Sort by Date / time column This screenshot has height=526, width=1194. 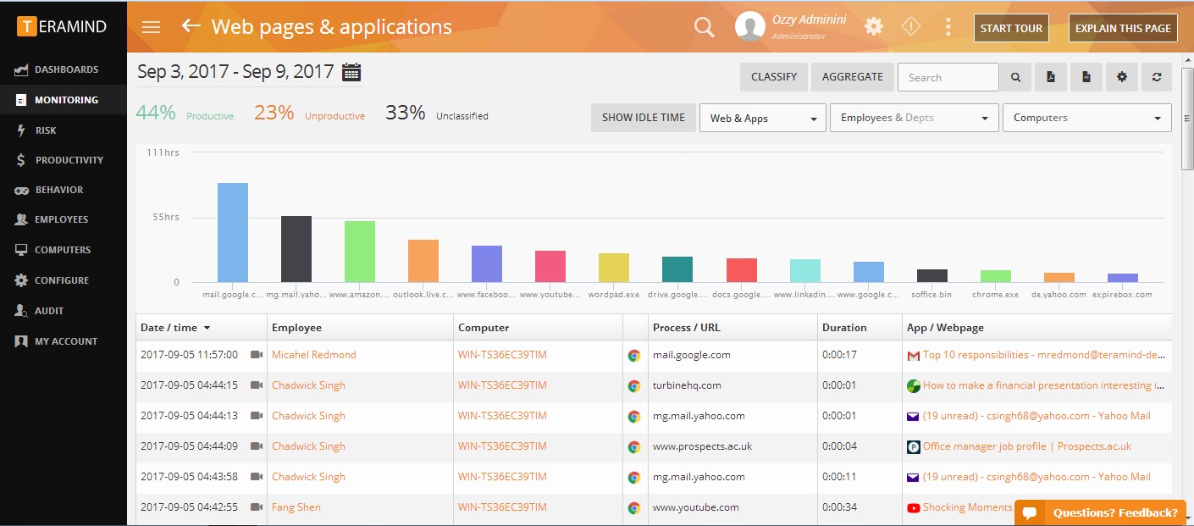click(x=201, y=327)
